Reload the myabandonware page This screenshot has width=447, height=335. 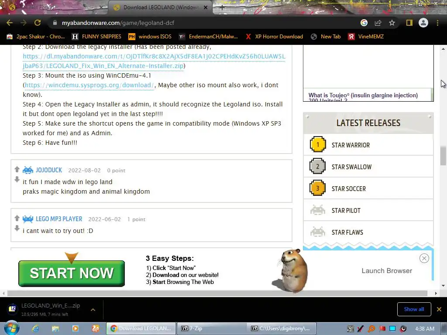(x=38, y=23)
